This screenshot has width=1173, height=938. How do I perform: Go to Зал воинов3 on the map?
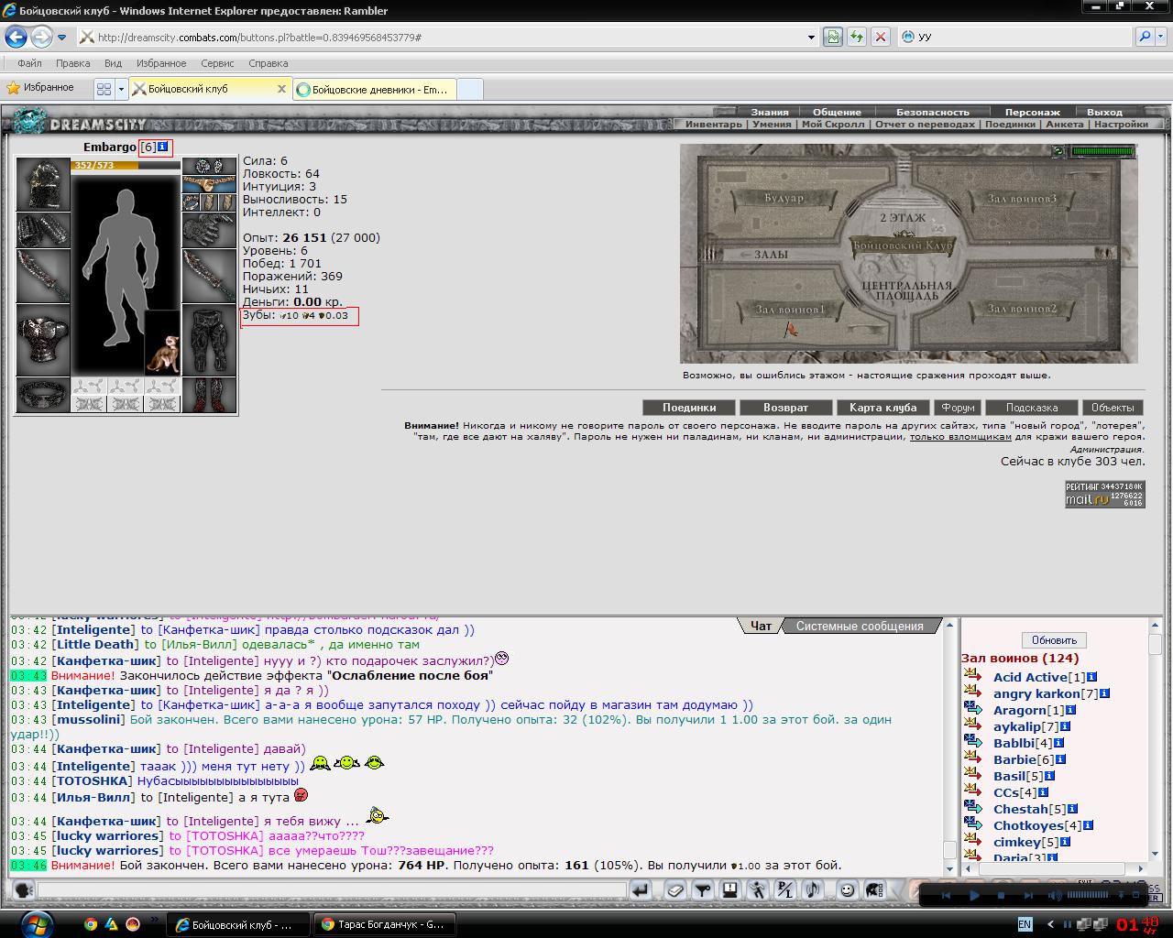coord(1022,198)
